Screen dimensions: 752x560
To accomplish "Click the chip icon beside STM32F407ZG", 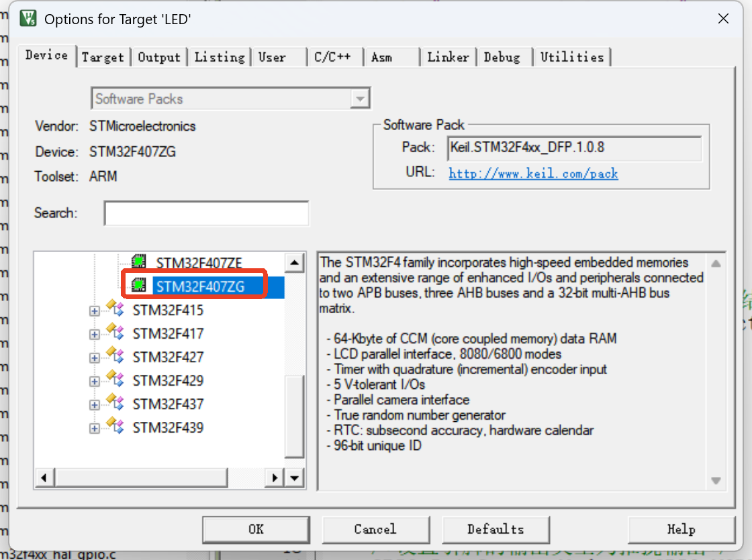I will (138, 284).
